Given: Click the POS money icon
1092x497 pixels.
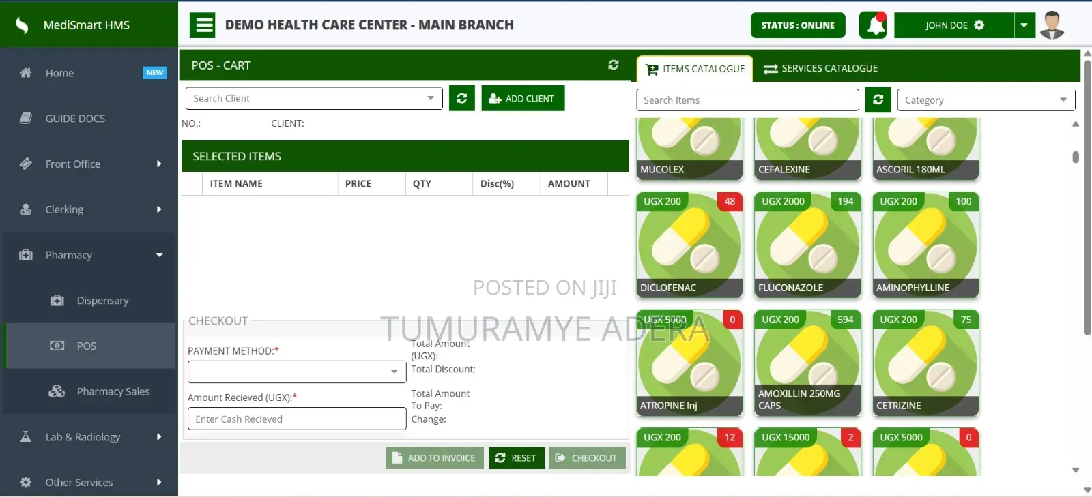Looking at the screenshot, I should click(57, 346).
